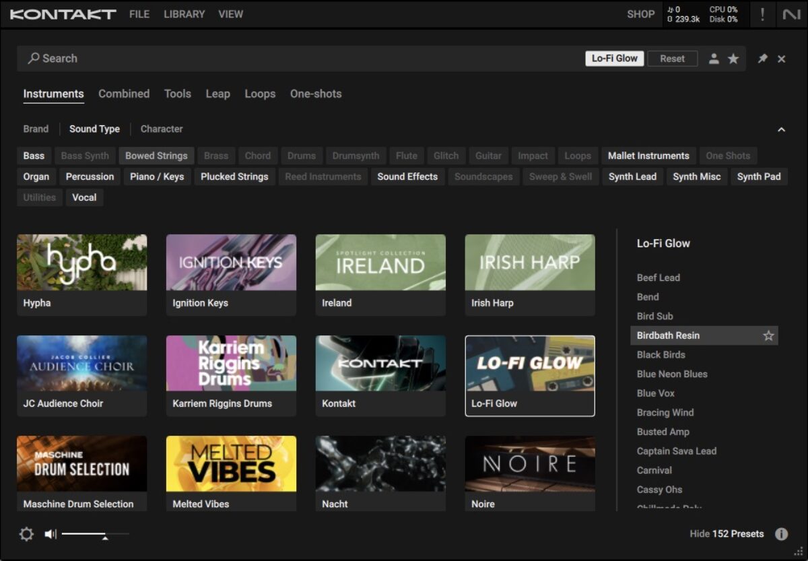Adjust the preview volume slider
The image size is (808, 561).
coord(104,535)
